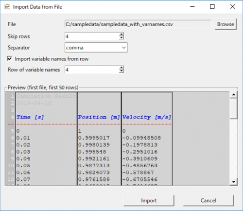Click the value 0.9761589 in preview

click(x=94, y=179)
